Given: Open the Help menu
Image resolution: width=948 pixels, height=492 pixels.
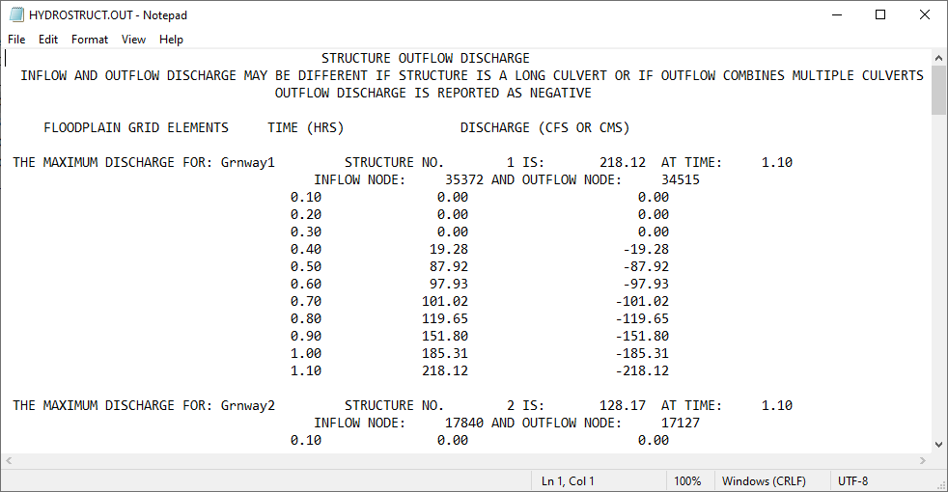Looking at the screenshot, I should (171, 40).
